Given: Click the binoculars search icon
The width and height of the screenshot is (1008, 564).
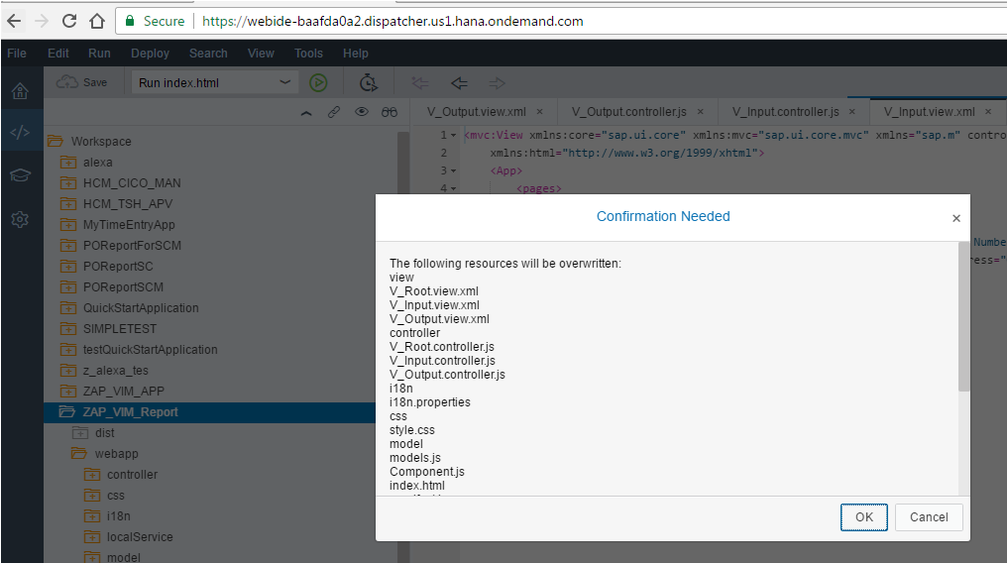Looking at the screenshot, I should [390, 112].
